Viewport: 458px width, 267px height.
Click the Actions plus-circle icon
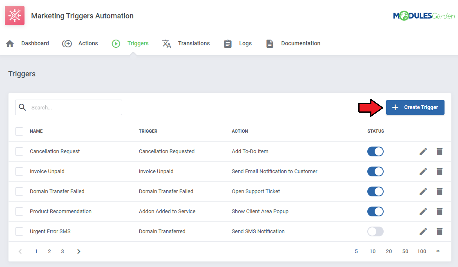67,43
